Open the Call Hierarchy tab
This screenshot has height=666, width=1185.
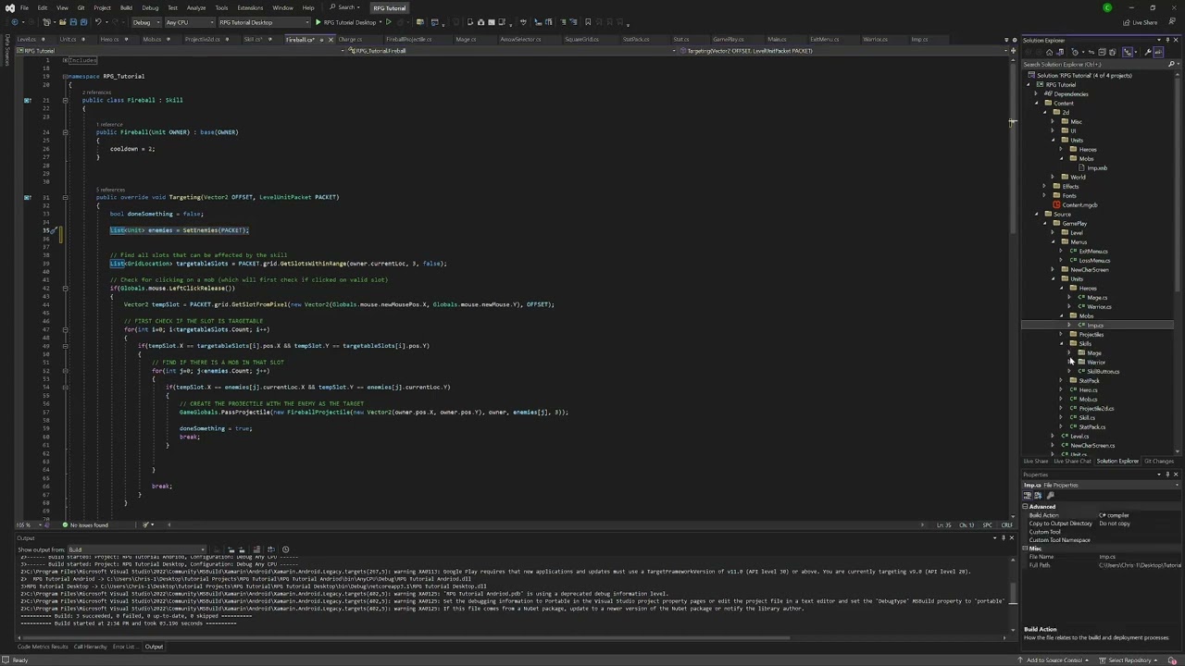pyautogui.click(x=90, y=647)
